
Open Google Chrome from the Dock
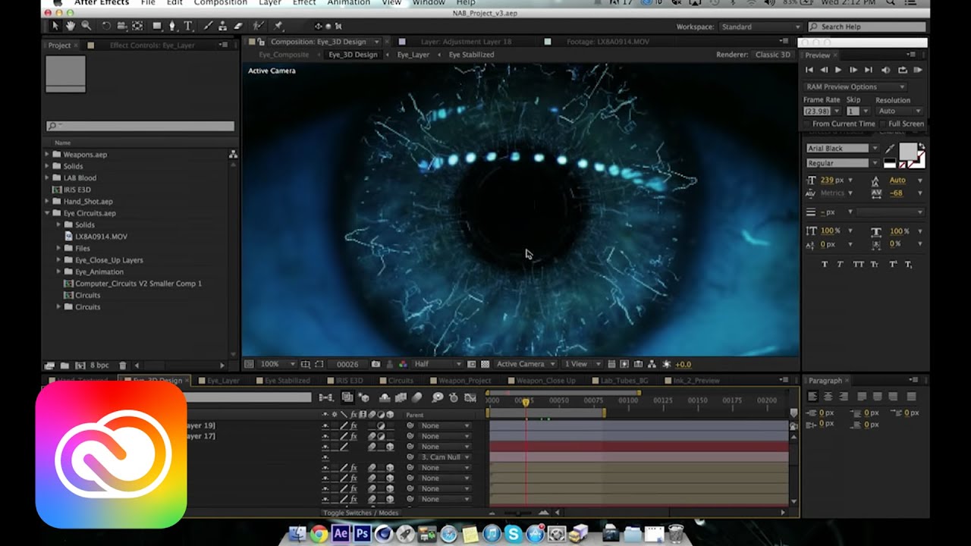click(319, 534)
